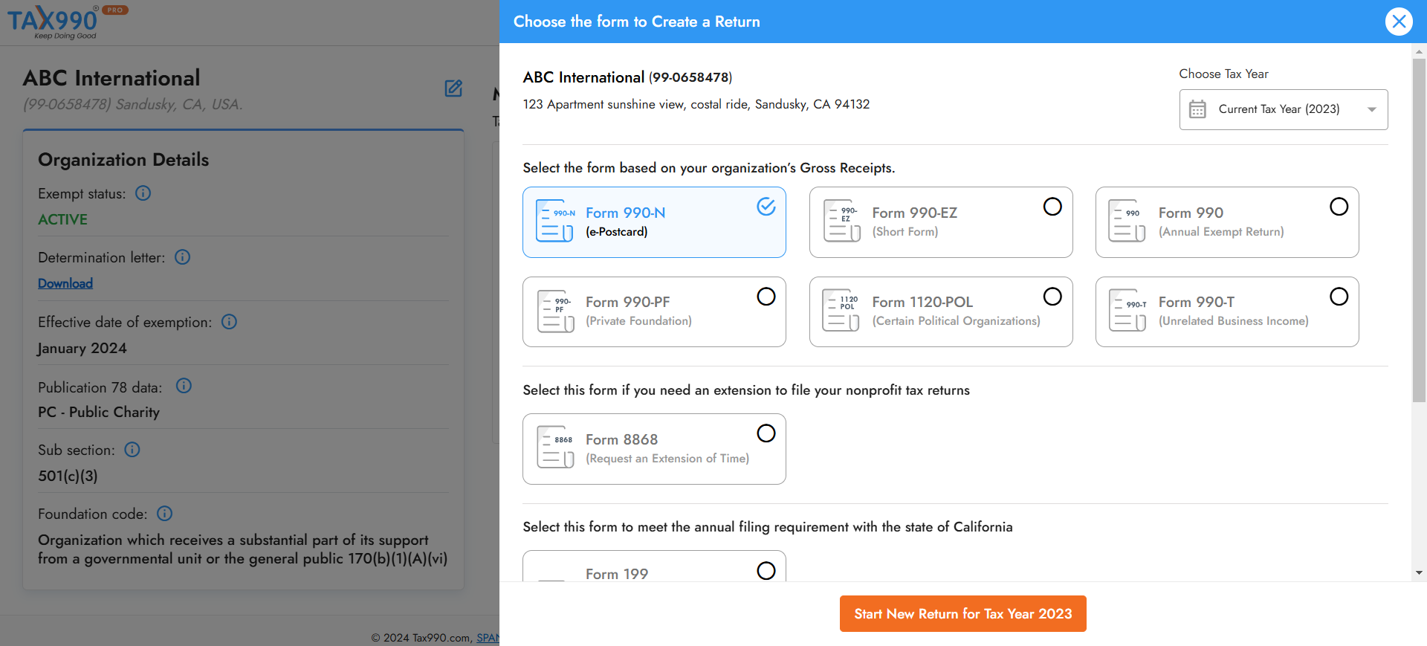Close the Create a Return dialog
This screenshot has height=646, width=1427.
[x=1399, y=22]
